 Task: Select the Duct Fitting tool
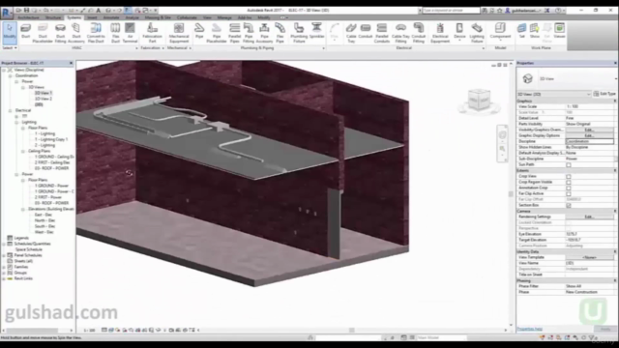(60, 32)
